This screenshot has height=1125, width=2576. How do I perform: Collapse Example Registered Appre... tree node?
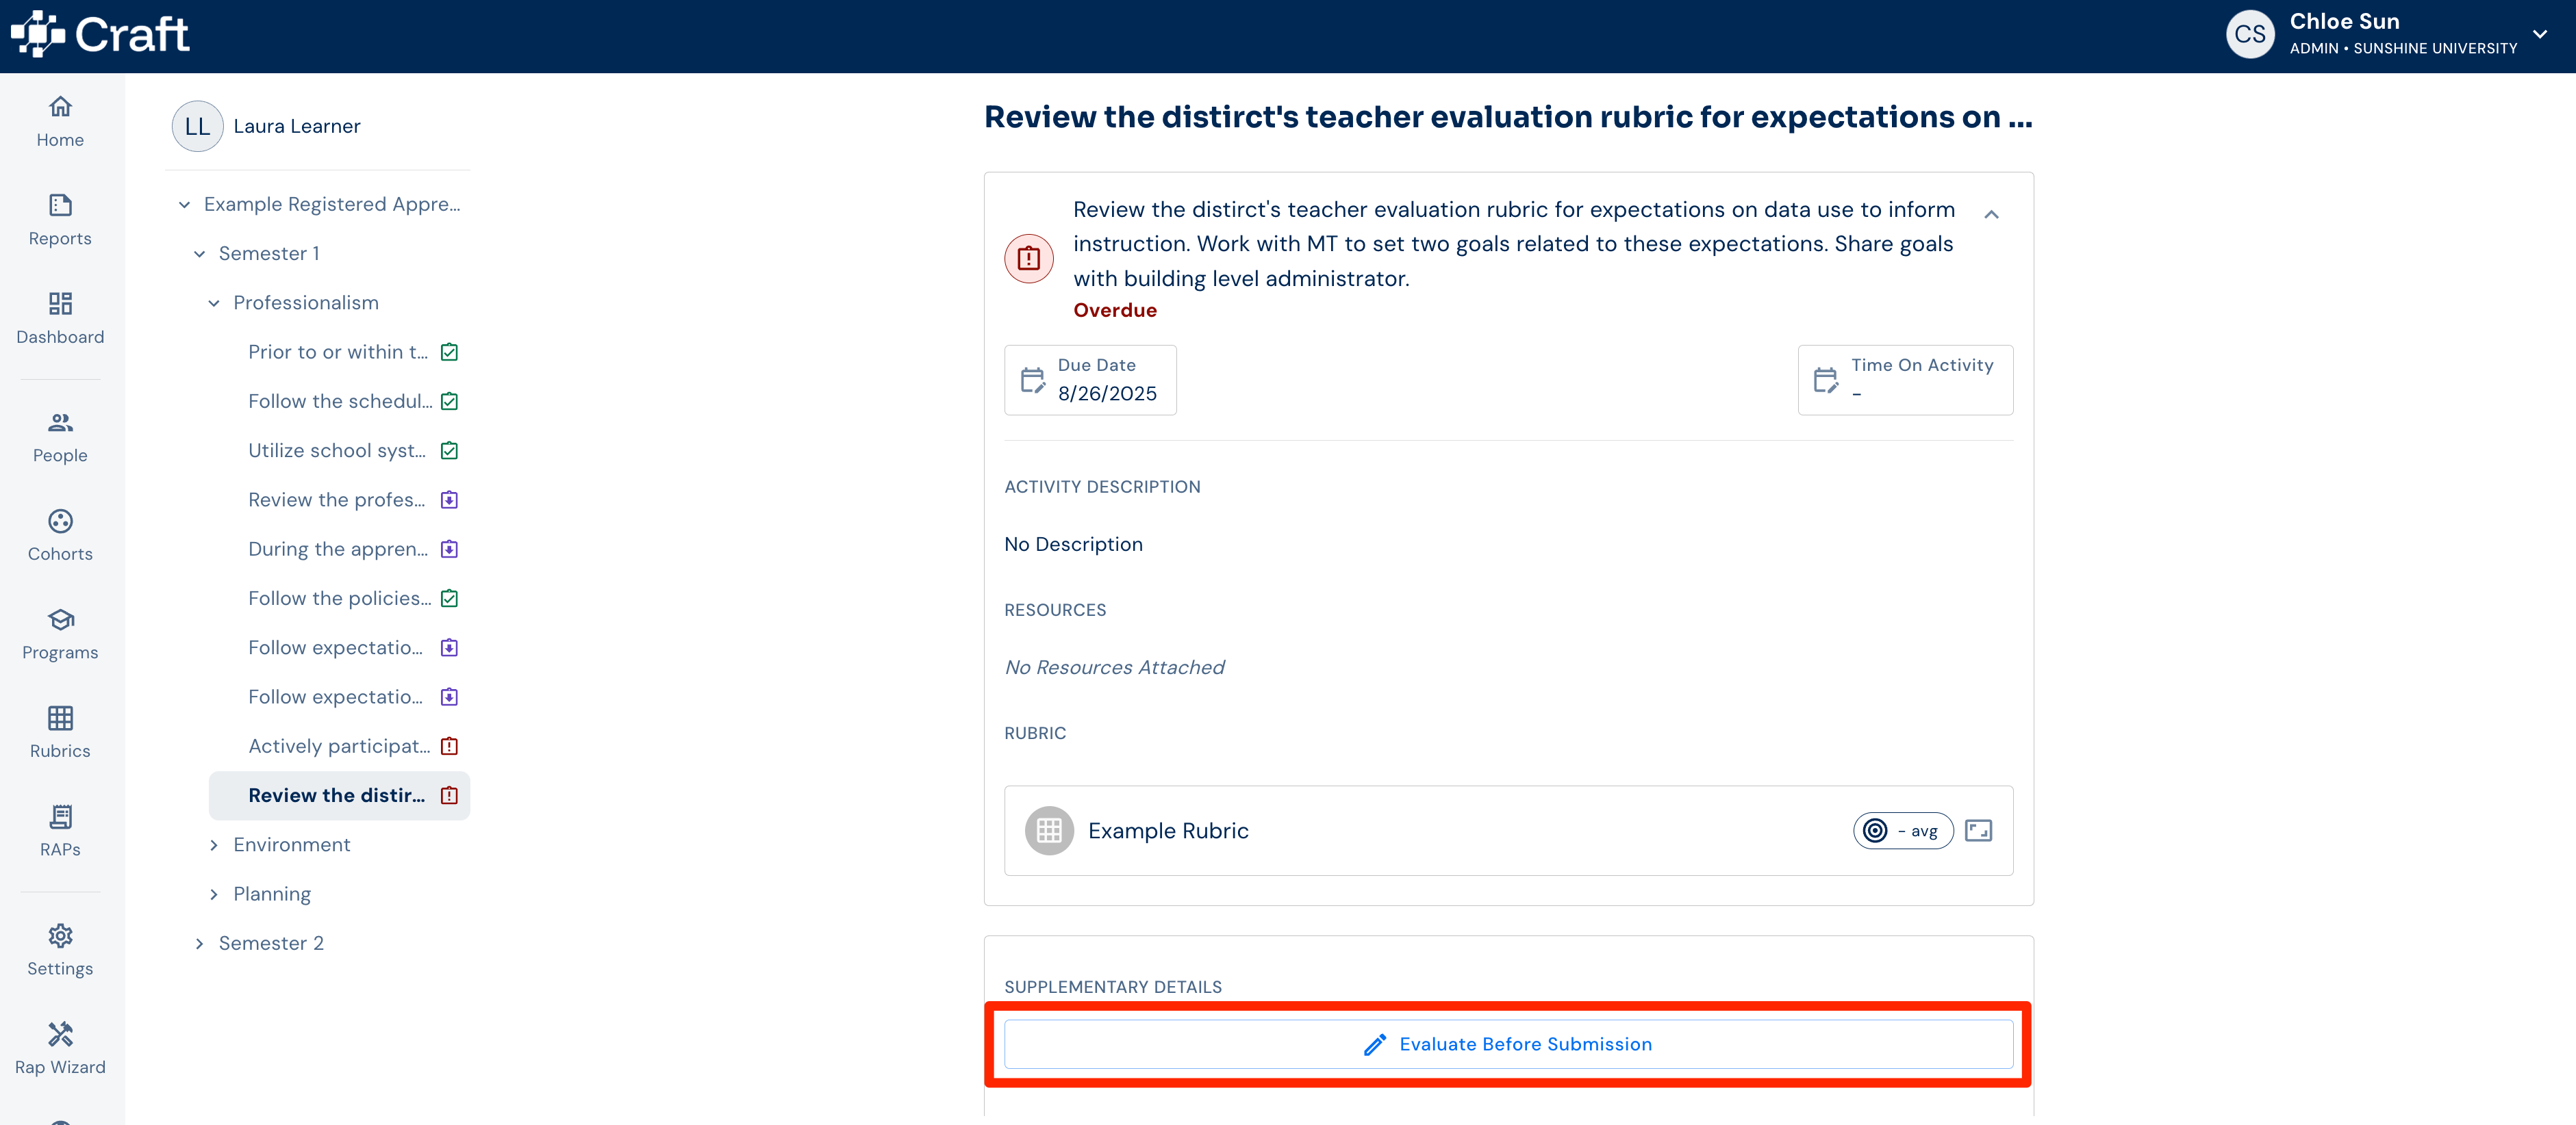pyautogui.click(x=184, y=205)
